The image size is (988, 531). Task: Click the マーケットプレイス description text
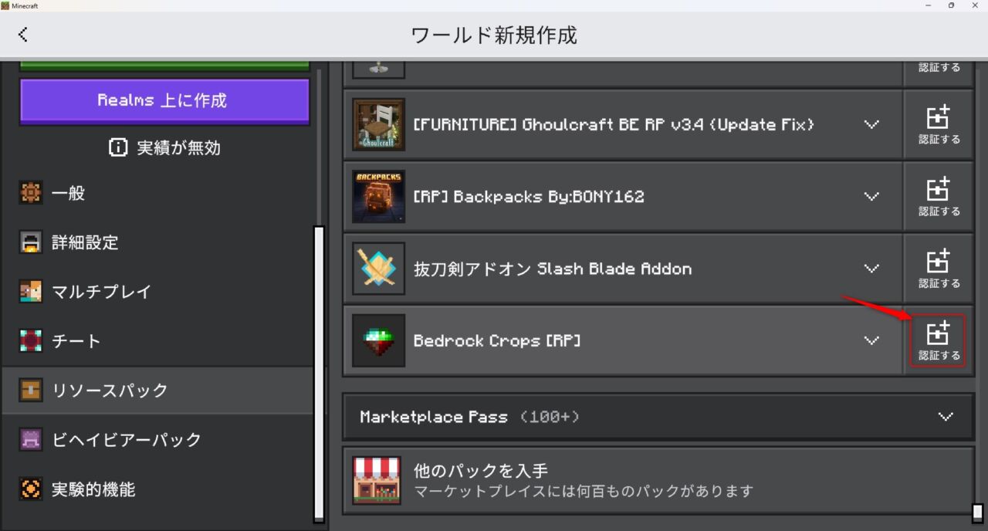tap(584, 491)
